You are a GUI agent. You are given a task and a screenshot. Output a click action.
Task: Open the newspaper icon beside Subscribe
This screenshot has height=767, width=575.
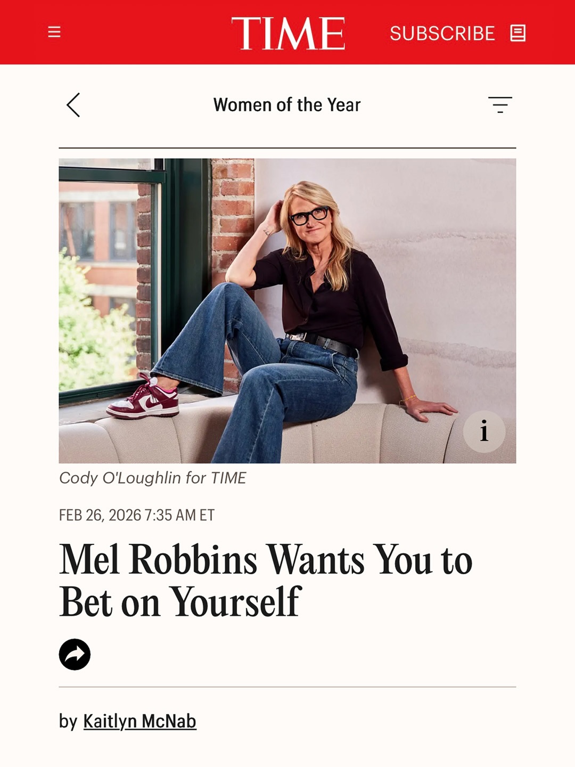pos(517,33)
